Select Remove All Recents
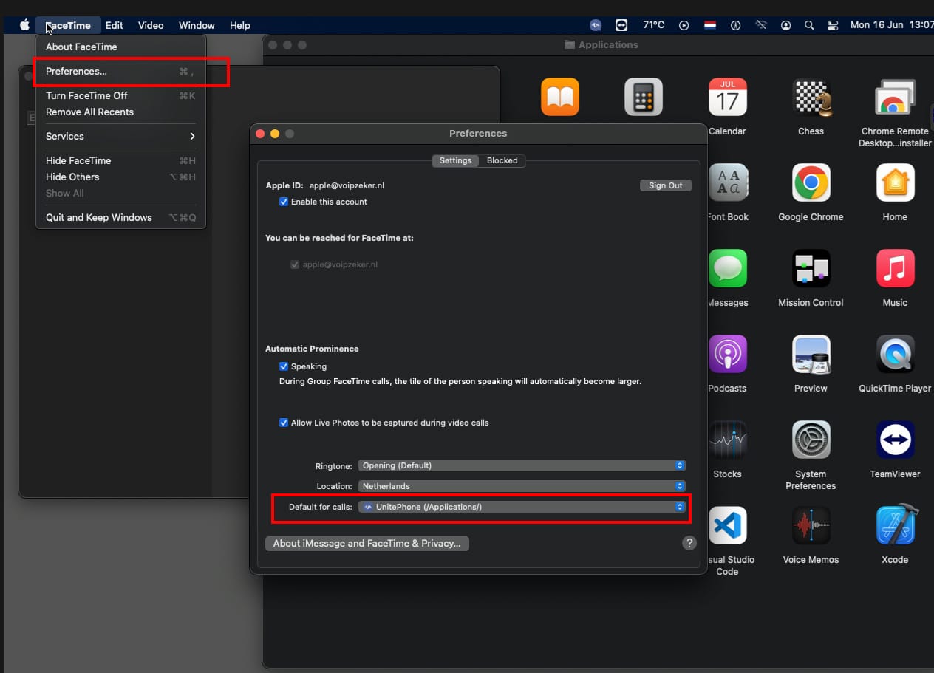Image resolution: width=934 pixels, height=673 pixels. 120,112
